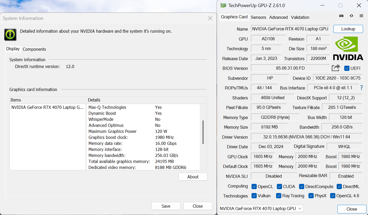
Task: Open the Components tab in System Information
Action: (x=34, y=49)
